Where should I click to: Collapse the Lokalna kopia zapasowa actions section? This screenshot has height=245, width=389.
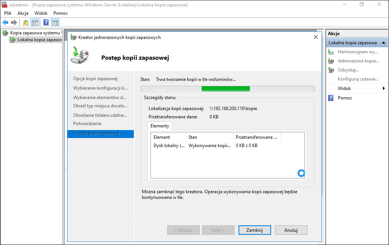384,43
